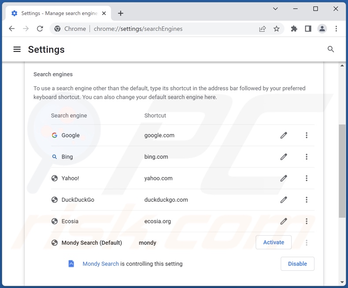Open the Mondy Search extension link
Screen dimensions: 348x288
[100, 264]
